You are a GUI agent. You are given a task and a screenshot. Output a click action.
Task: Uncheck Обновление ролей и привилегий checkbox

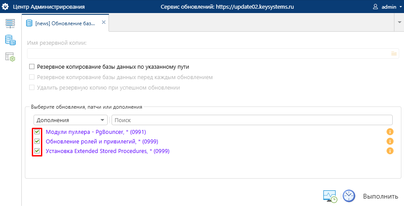(x=37, y=142)
